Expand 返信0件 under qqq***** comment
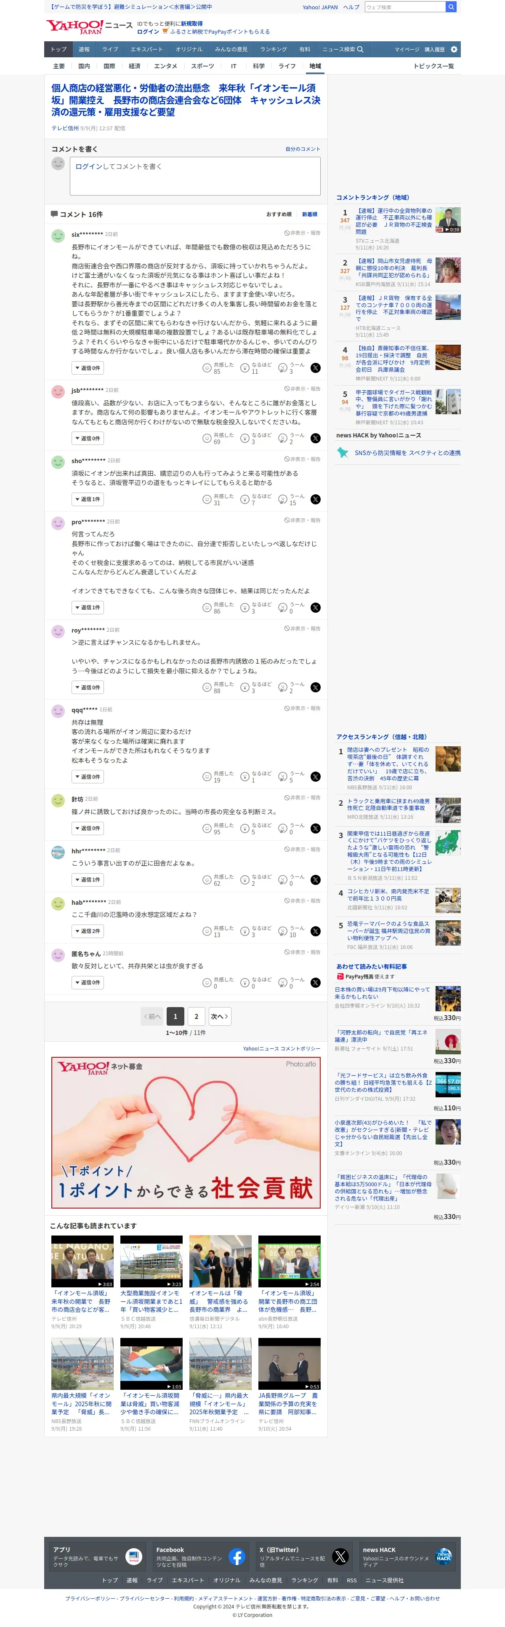This screenshot has width=505, height=1627. point(88,777)
